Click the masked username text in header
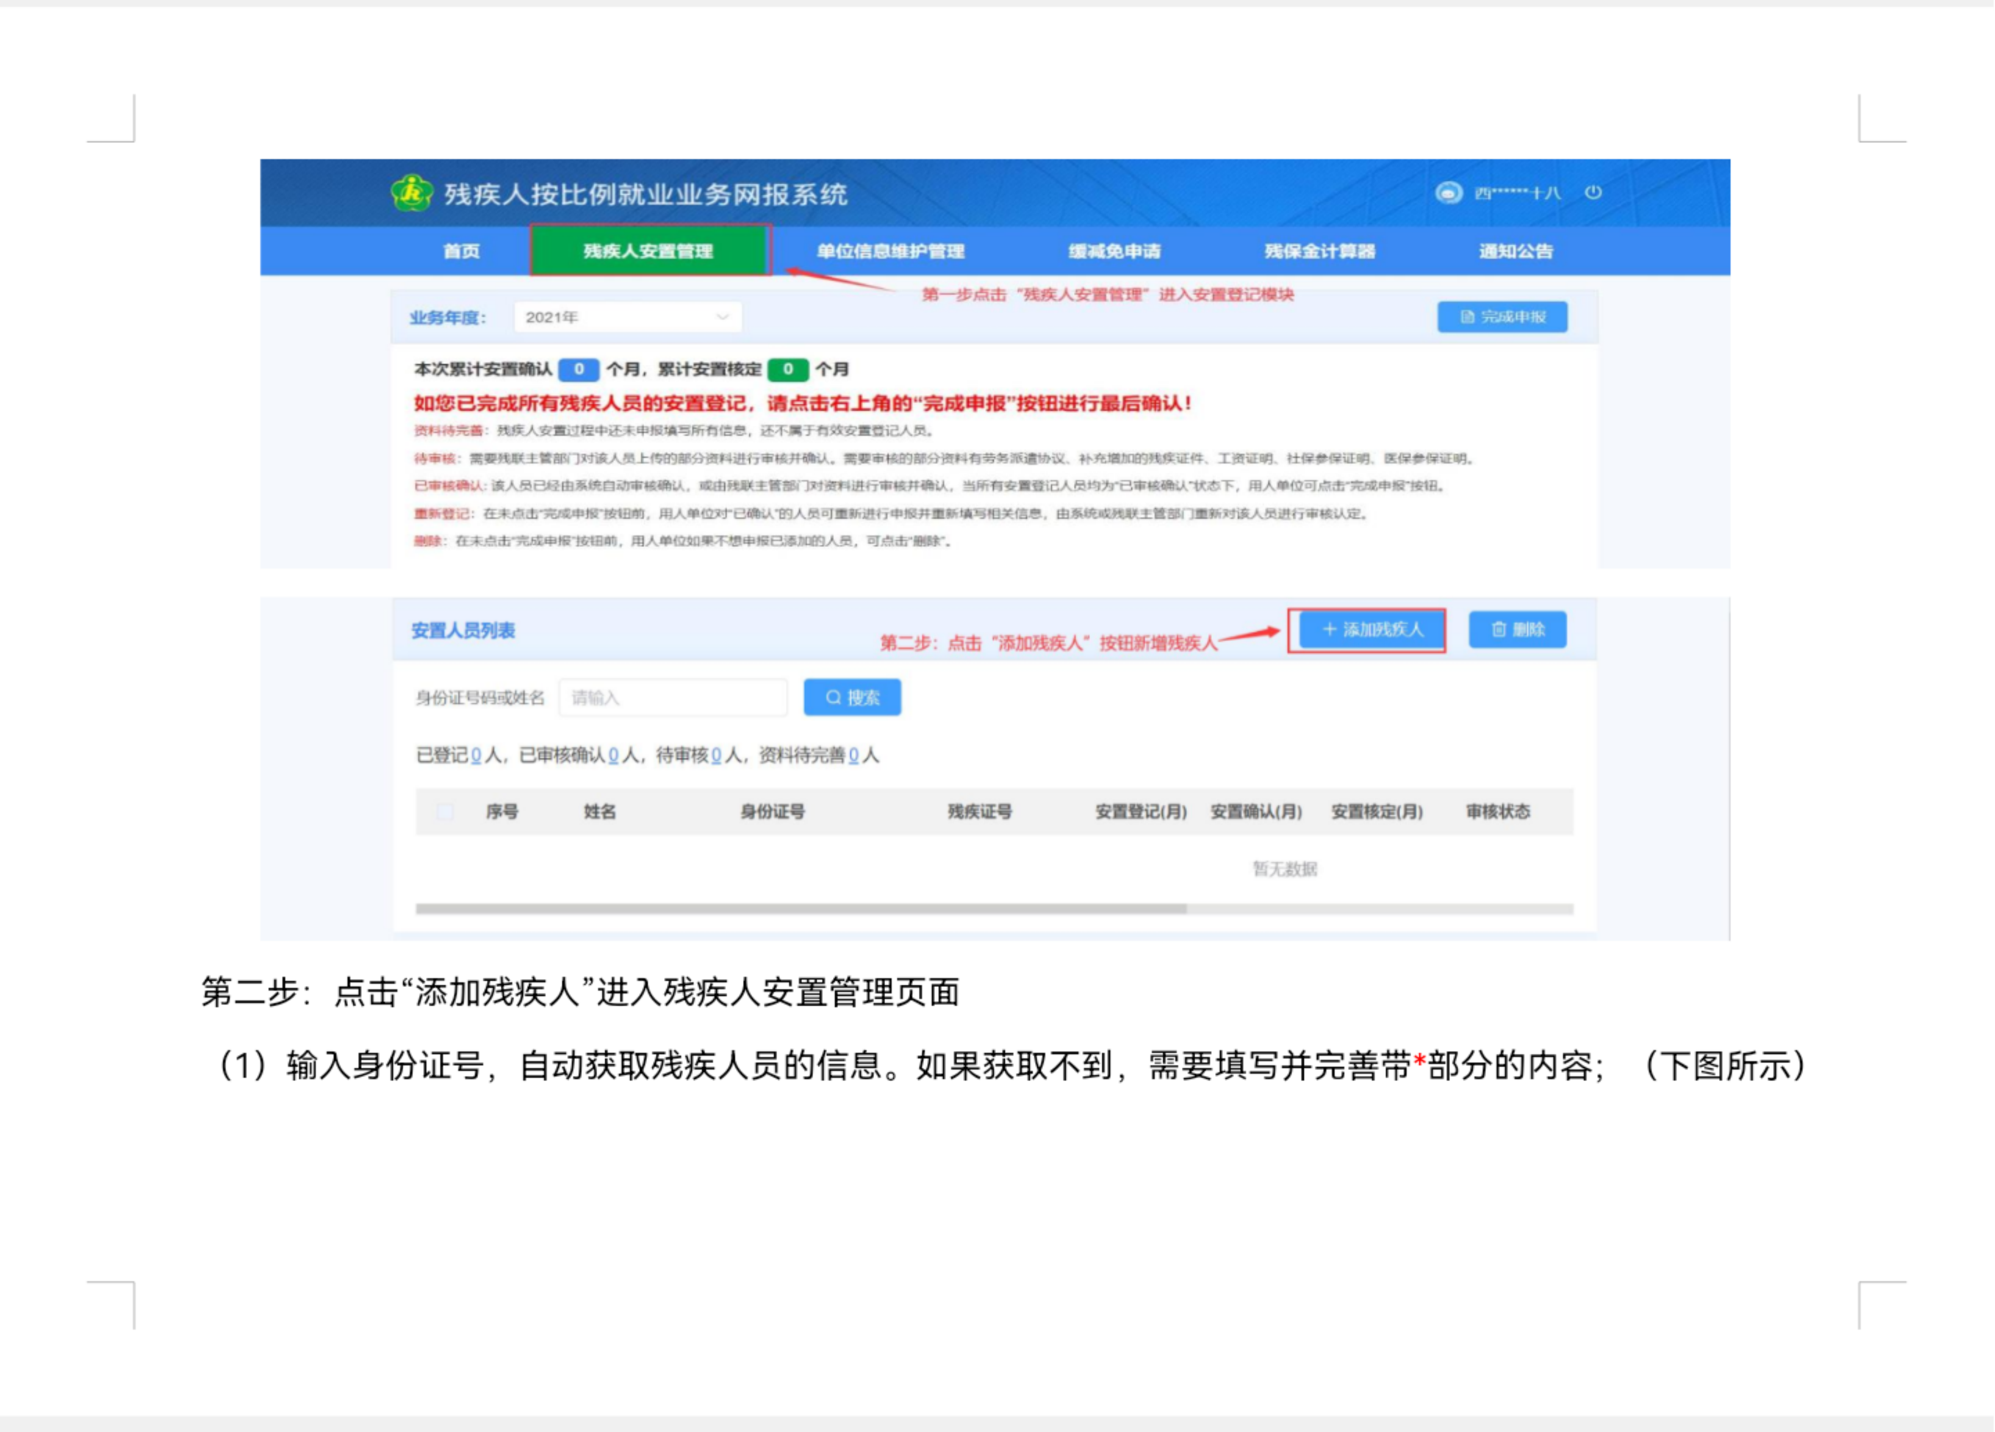1995x1432 pixels. [1518, 193]
